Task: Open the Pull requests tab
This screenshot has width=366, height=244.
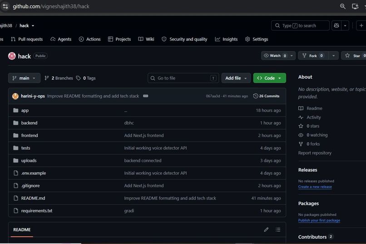Action: 27,39
